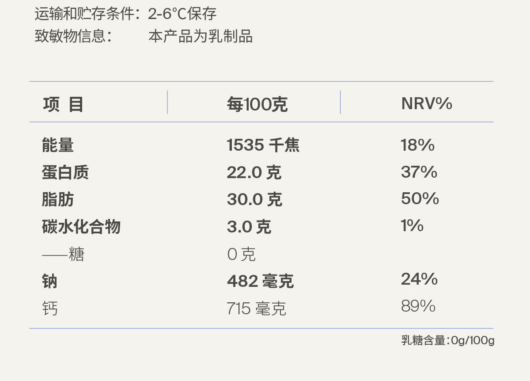This screenshot has height=381, width=530.
Task: Select the 能量 row label
Action: coord(58,145)
